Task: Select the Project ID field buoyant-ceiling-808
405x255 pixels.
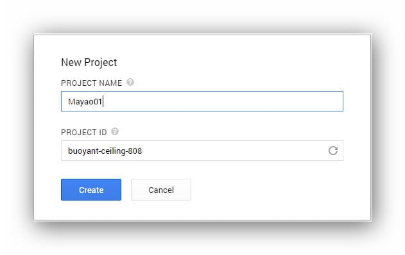Action: coord(202,151)
